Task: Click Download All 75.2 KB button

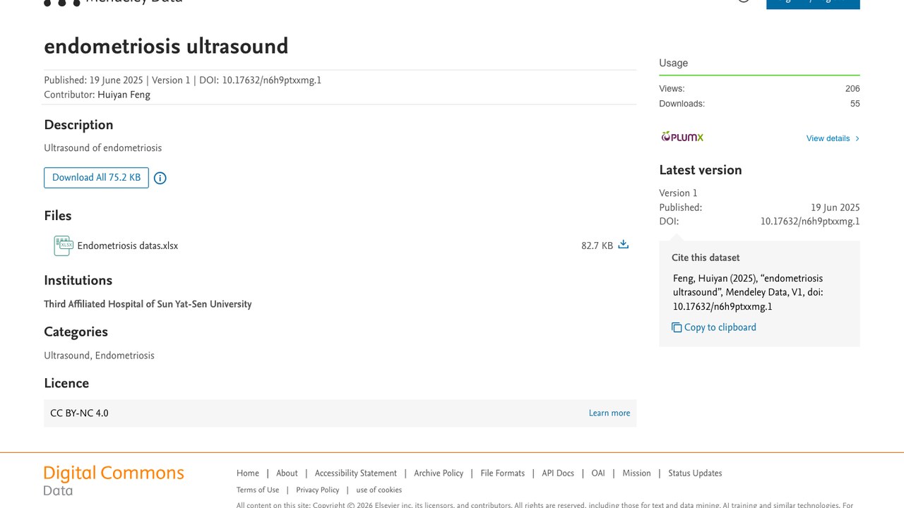Action: click(96, 178)
